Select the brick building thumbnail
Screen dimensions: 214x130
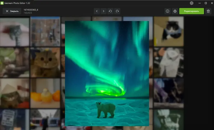click(45, 32)
